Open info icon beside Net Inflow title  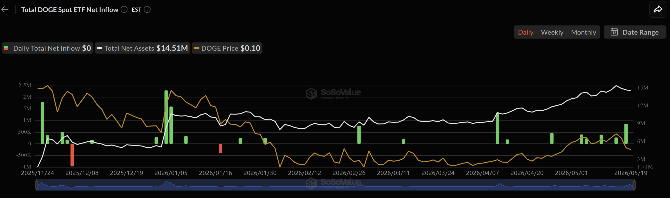(x=124, y=10)
